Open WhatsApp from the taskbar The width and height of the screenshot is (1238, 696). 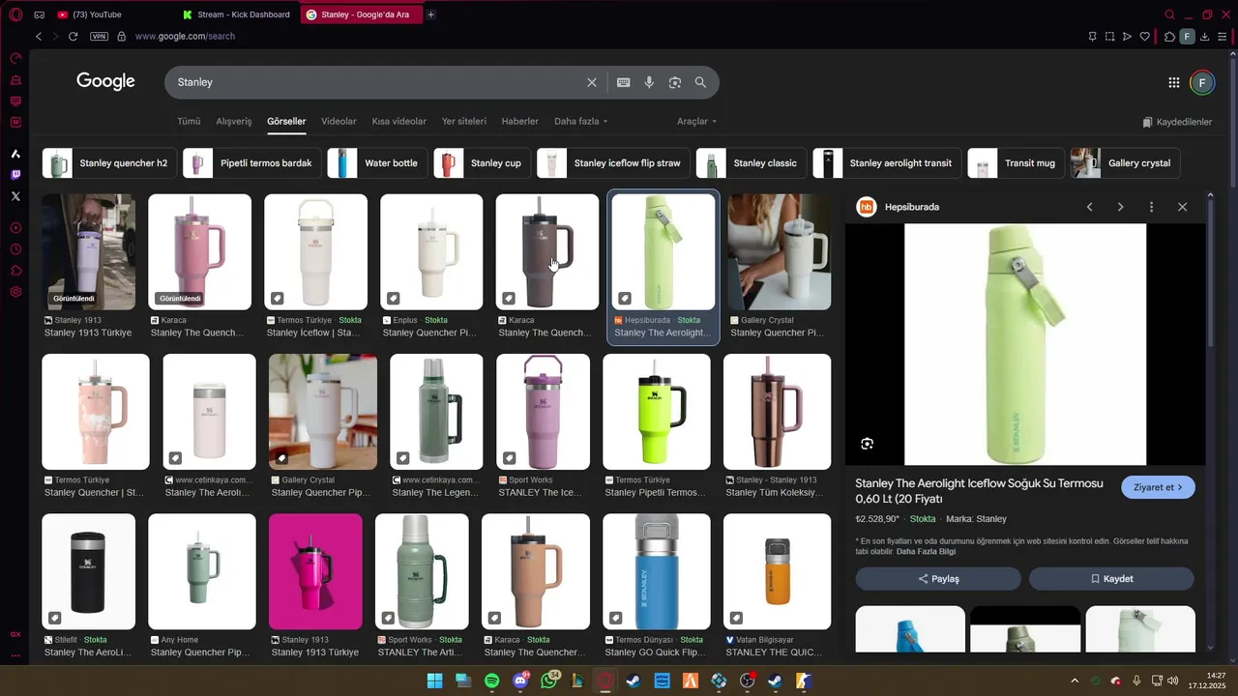click(x=550, y=681)
